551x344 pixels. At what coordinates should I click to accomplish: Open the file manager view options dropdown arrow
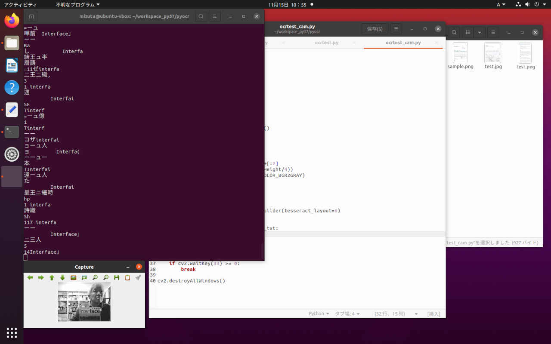click(x=480, y=32)
